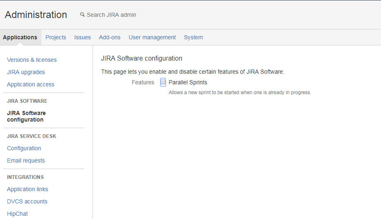The width and height of the screenshot is (381, 219).
Task: Select JIRA Software configuration in sidebar
Action: coord(26,116)
